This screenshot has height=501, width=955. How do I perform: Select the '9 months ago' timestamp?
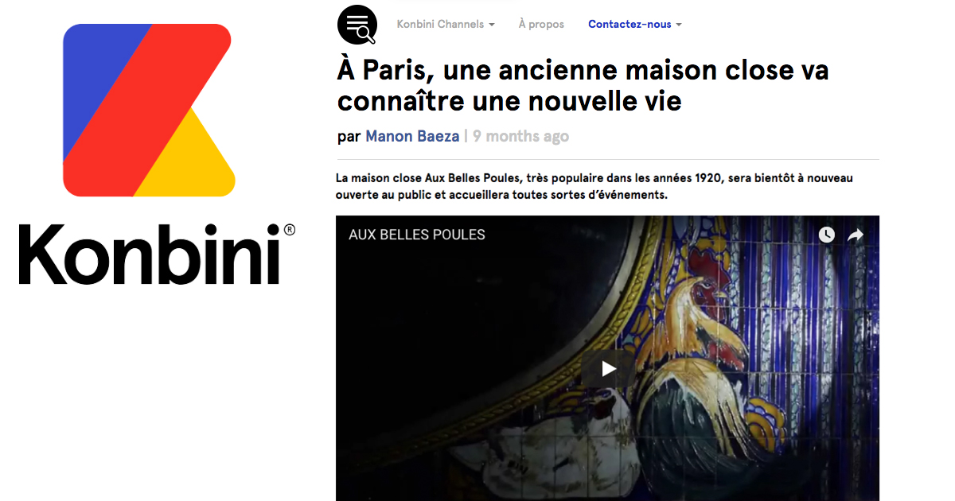pos(520,136)
